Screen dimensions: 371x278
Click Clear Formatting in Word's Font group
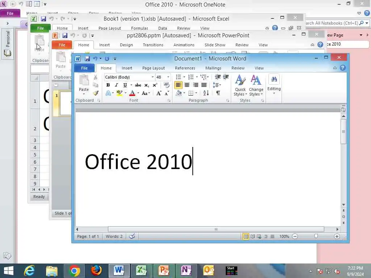click(x=166, y=85)
